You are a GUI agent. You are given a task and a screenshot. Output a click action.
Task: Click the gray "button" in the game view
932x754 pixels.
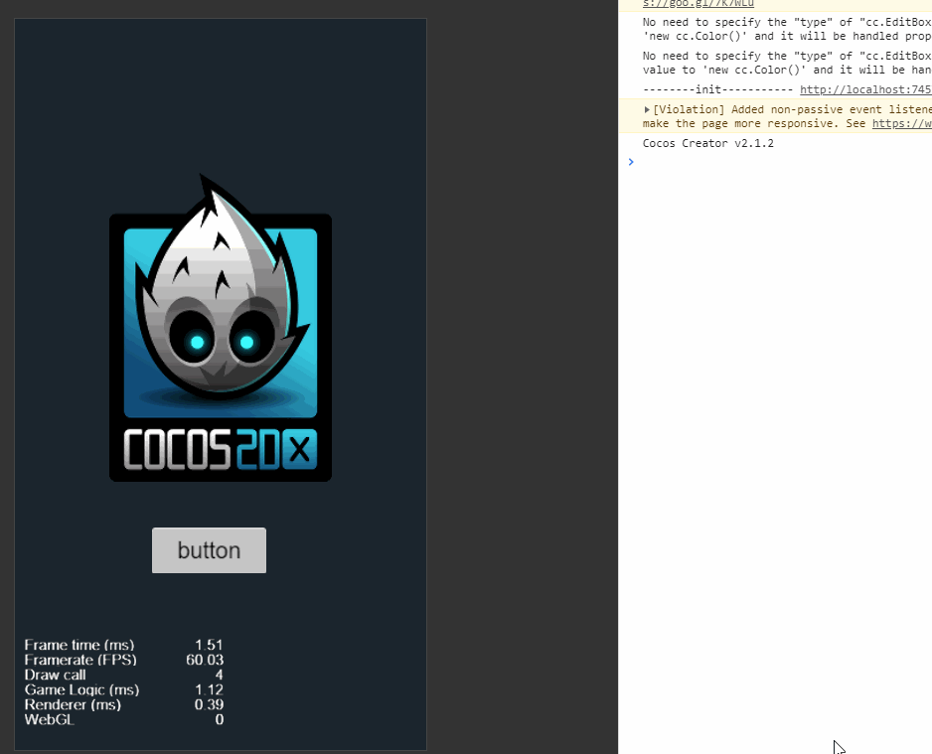(209, 550)
